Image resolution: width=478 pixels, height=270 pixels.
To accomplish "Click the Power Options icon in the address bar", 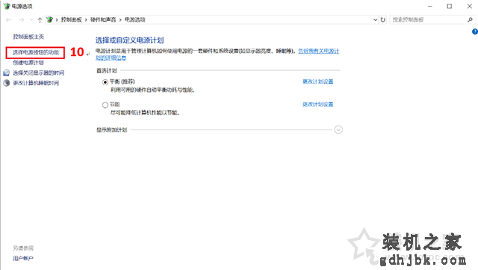I will point(50,19).
